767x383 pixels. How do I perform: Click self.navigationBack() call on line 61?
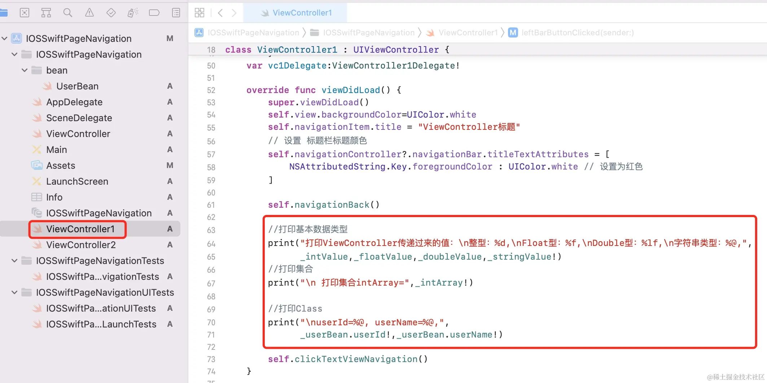point(324,205)
